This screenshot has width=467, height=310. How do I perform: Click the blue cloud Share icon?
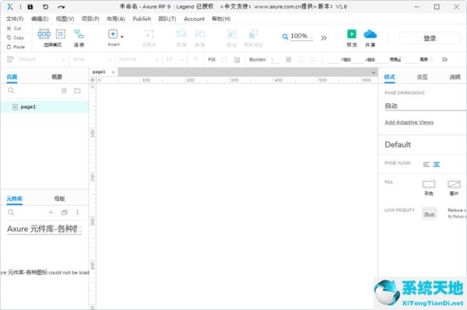(370, 34)
